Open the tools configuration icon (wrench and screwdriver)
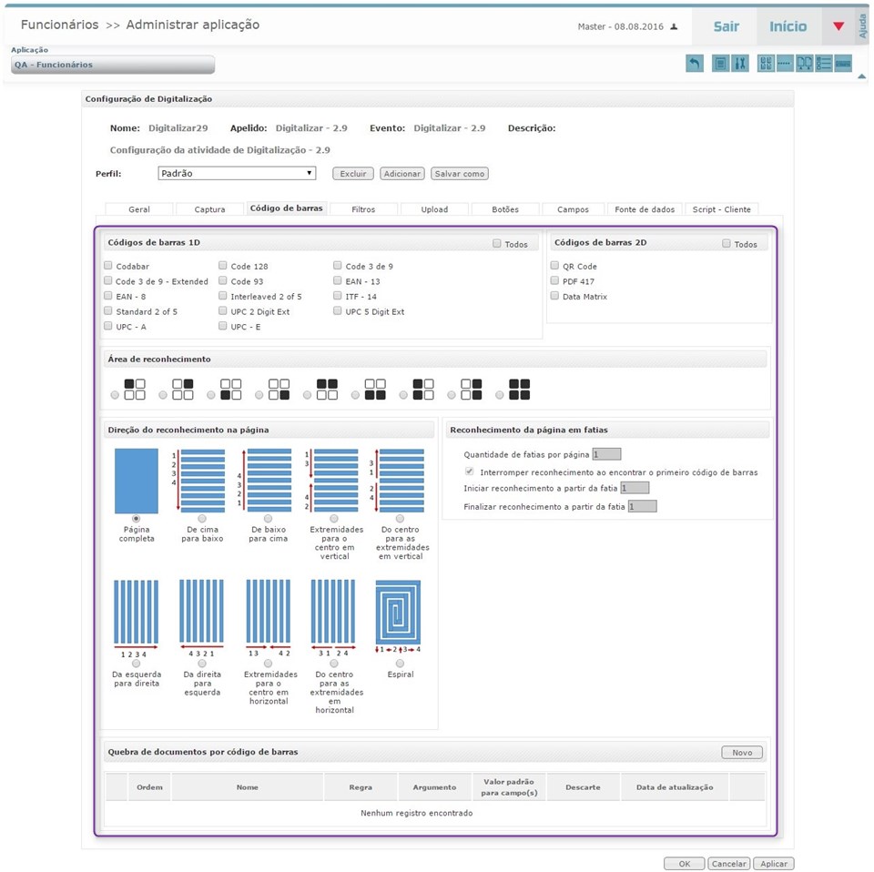This screenshot has width=874, height=872. [739, 63]
